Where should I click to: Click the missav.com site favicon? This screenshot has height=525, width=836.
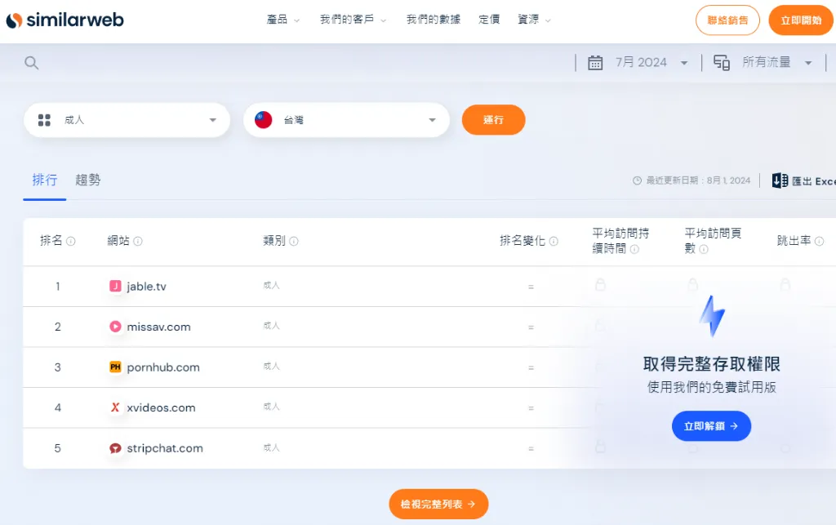click(115, 327)
